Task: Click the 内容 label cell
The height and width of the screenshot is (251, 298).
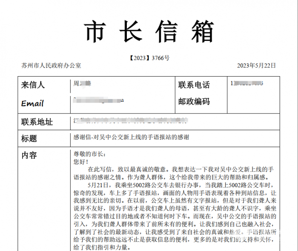Action: click(29, 155)
